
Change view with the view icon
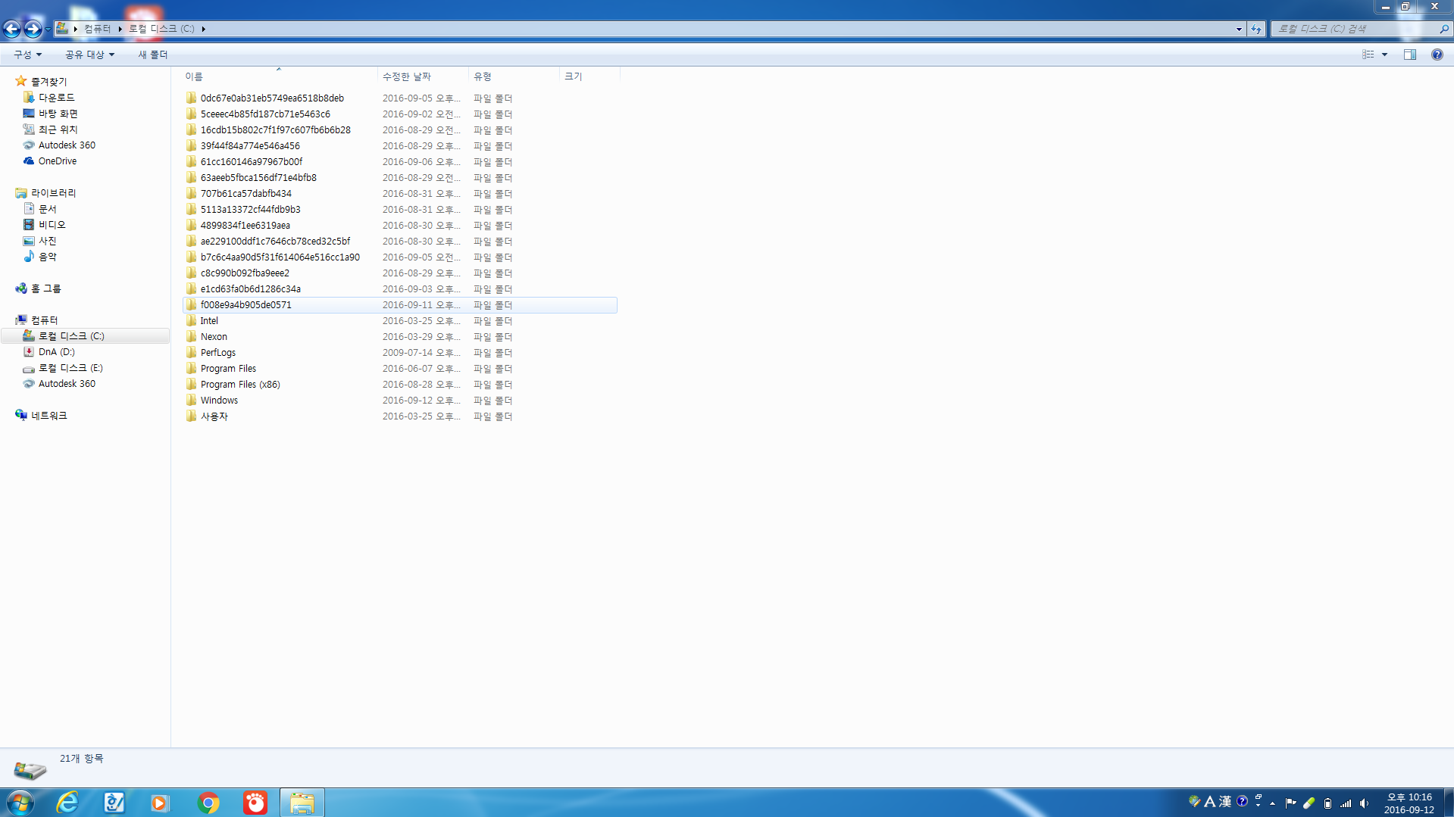tap(1368, 55)
